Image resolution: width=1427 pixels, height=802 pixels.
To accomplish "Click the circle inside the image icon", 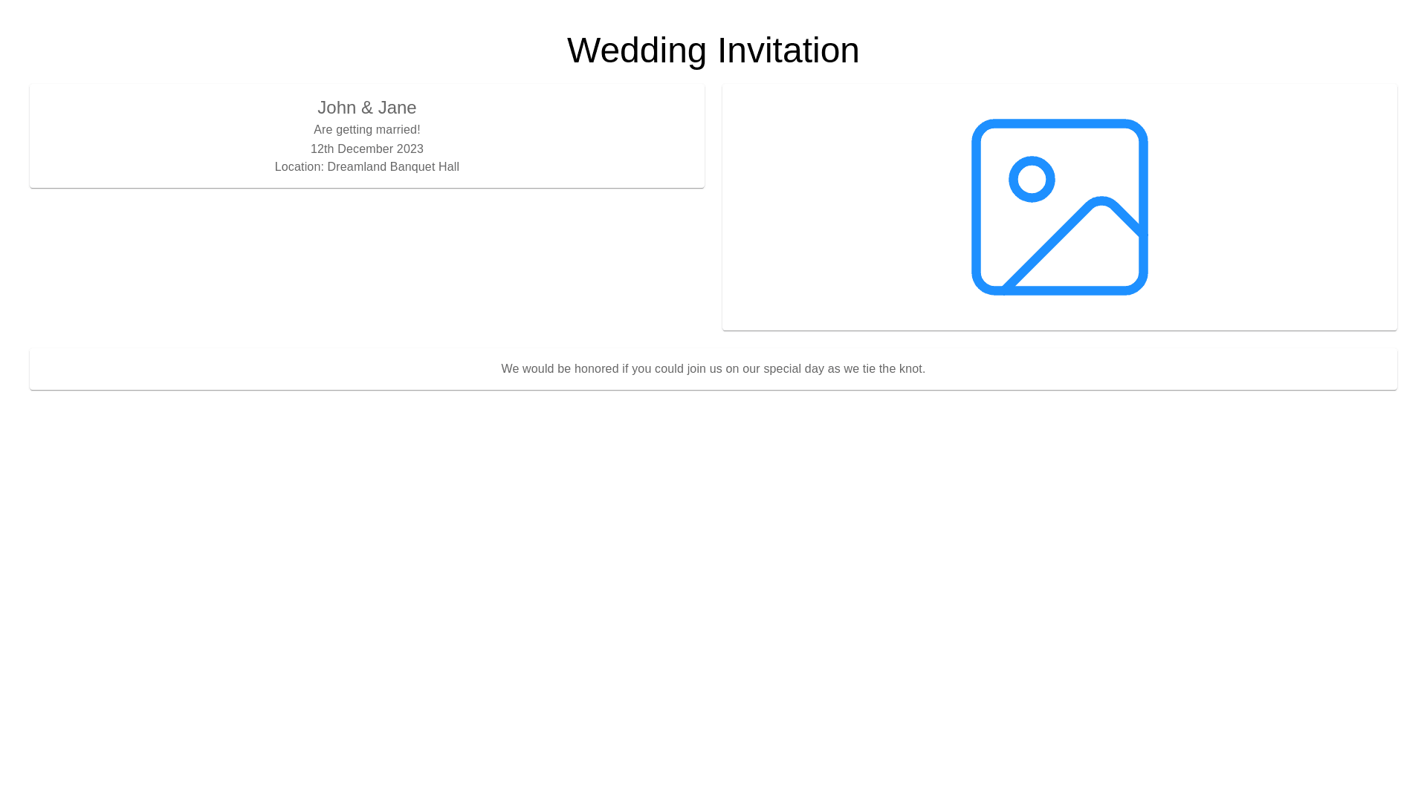I will pos(1032,179).
